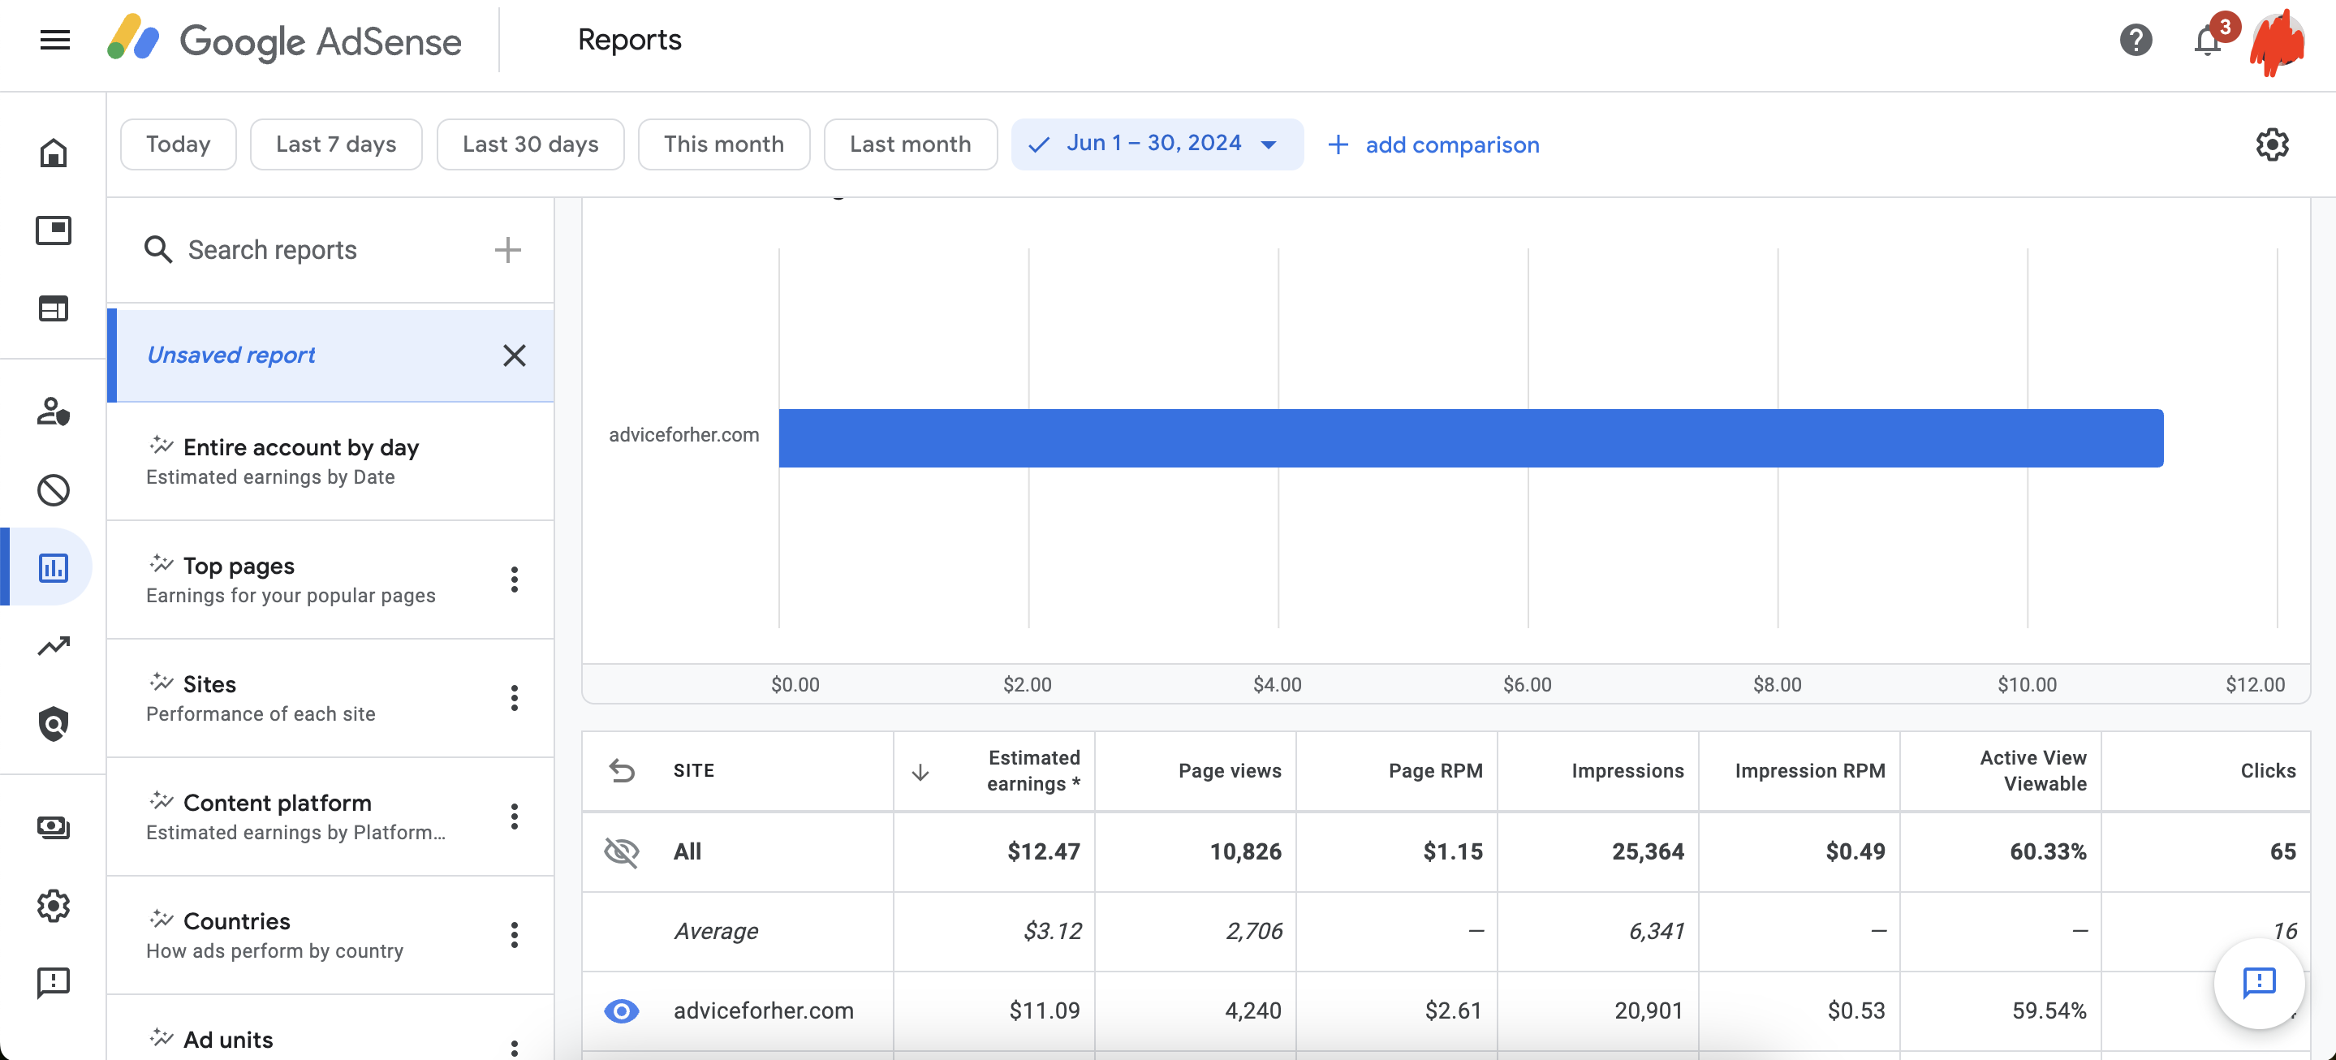Open Entire account by day report
This screenshot has height=1060, width=2336.
pyautogui.click(x=330, y=461)
